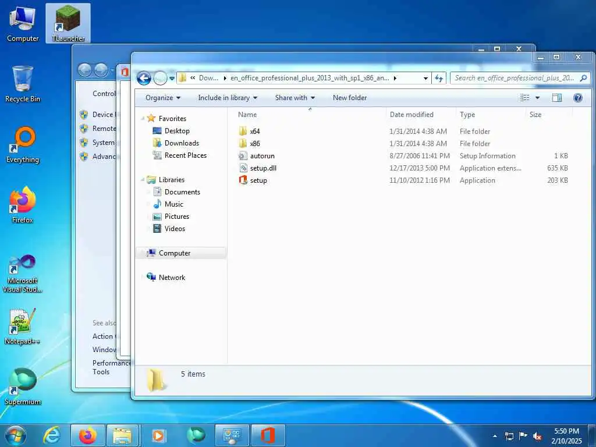
Task: Select the Office setup application icon
Action: pyautogui.click(x=243, y=180)
